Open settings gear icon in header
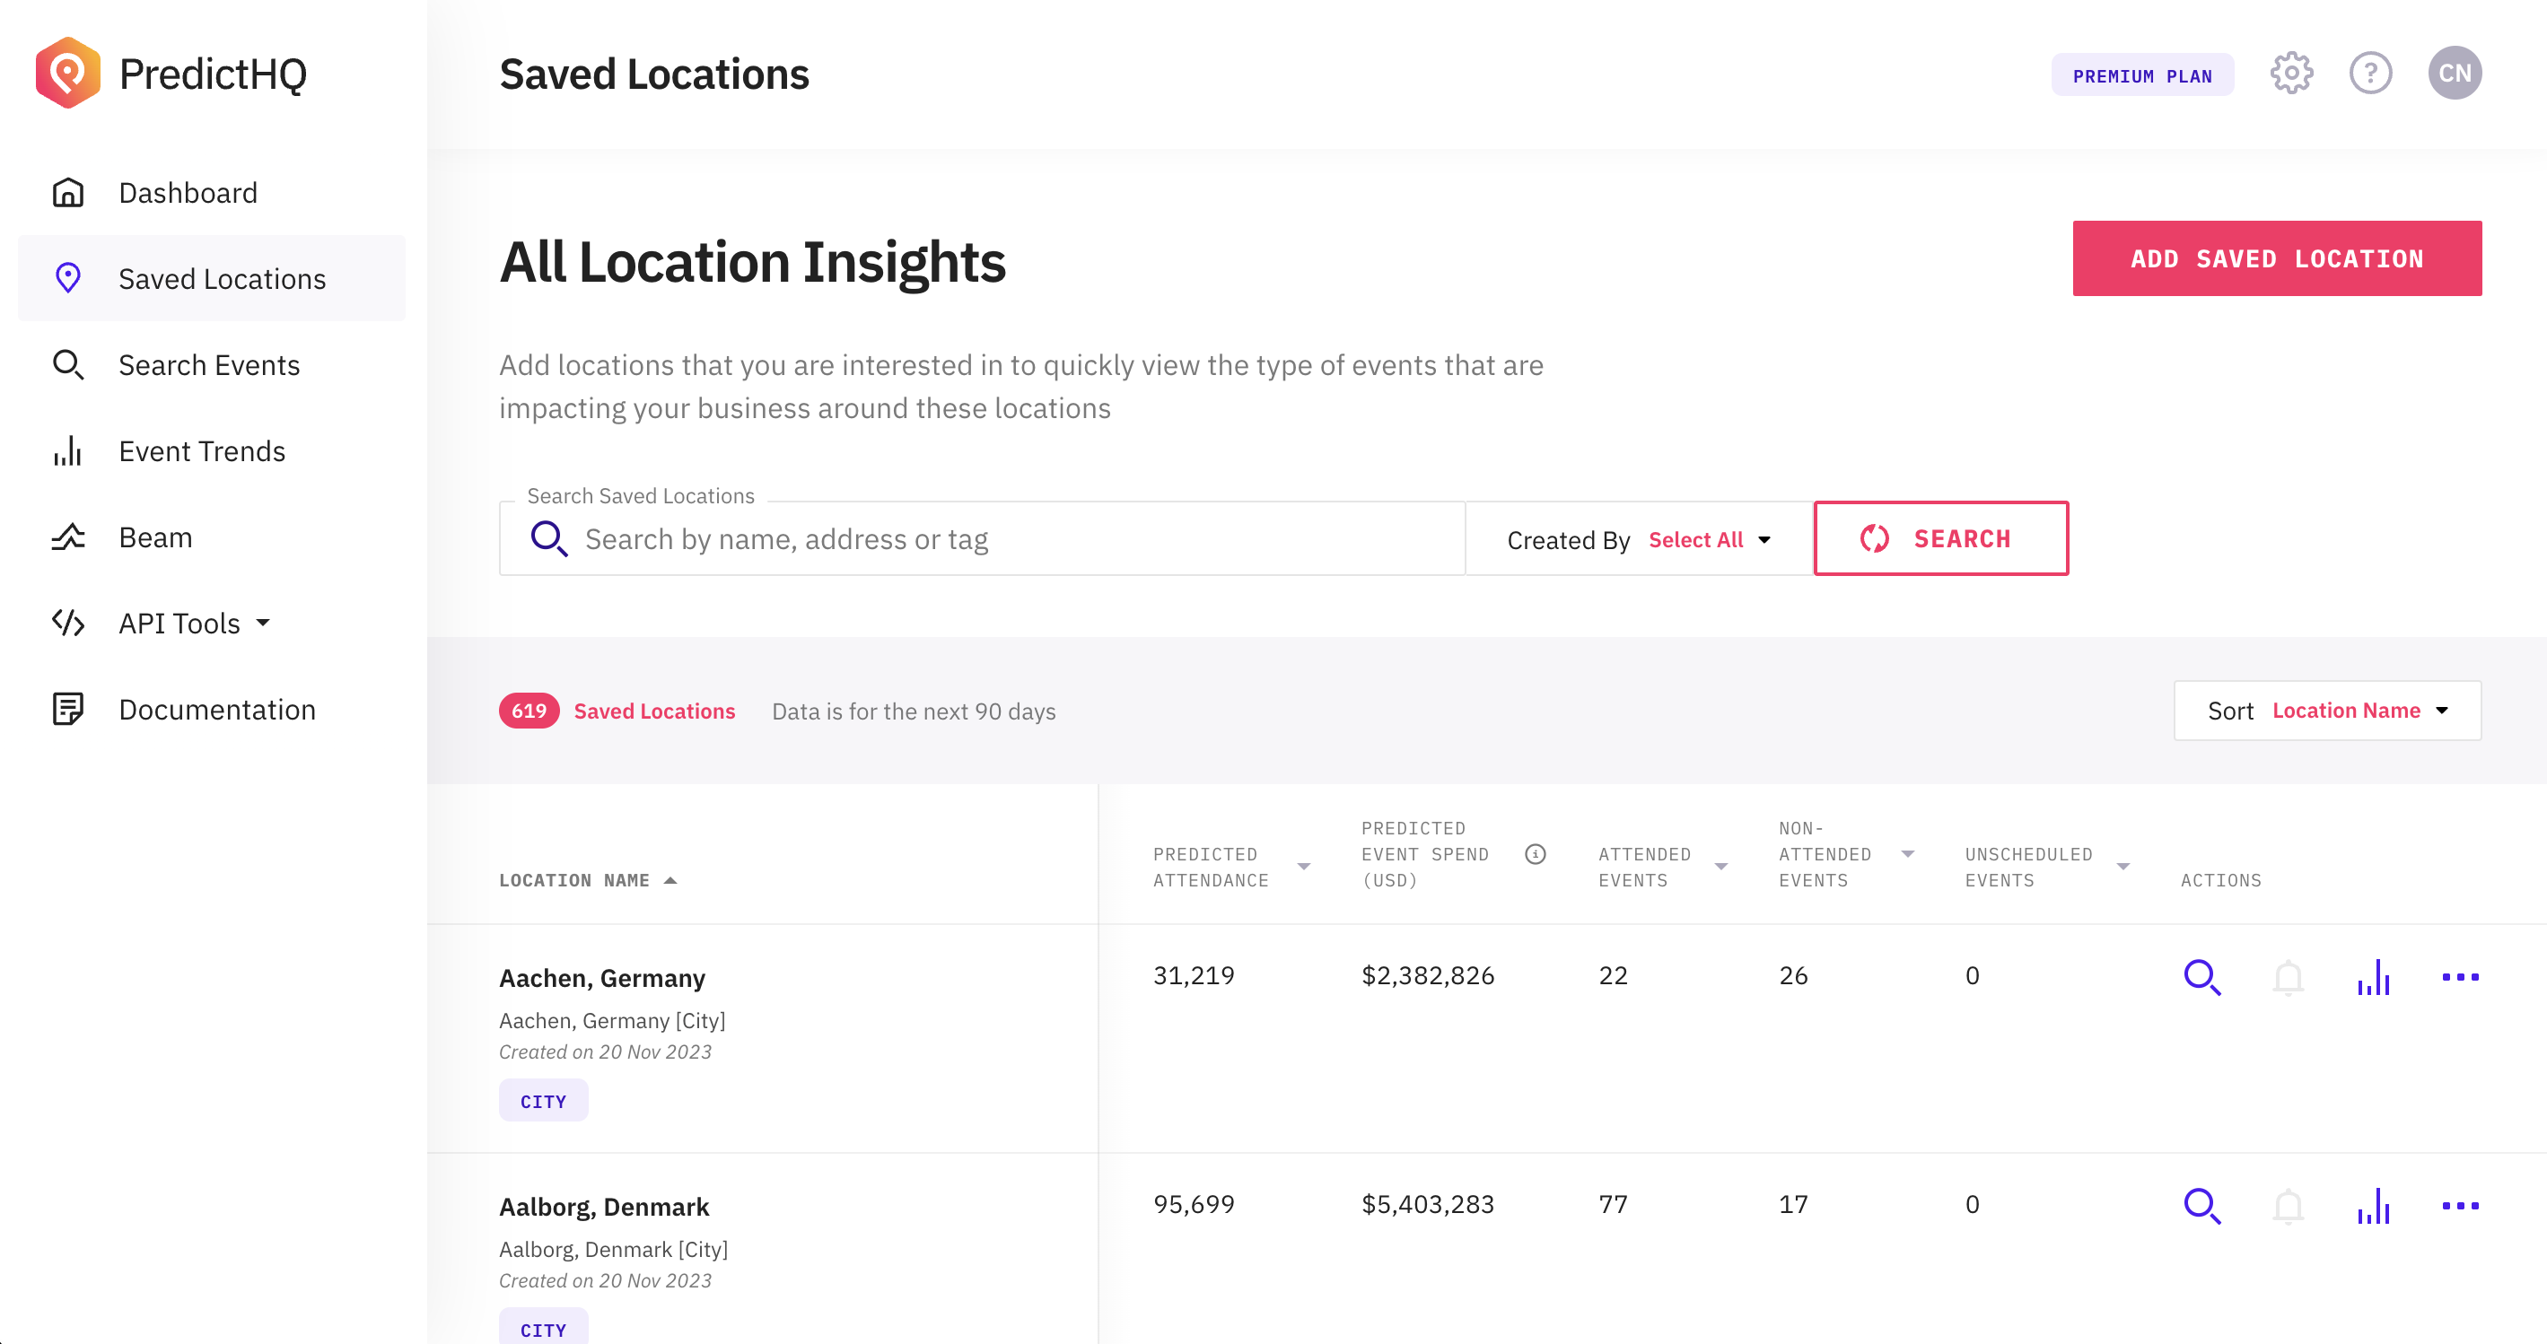The width and height of the screenshot is (2547, 1344). click(x=2290, y=74)
